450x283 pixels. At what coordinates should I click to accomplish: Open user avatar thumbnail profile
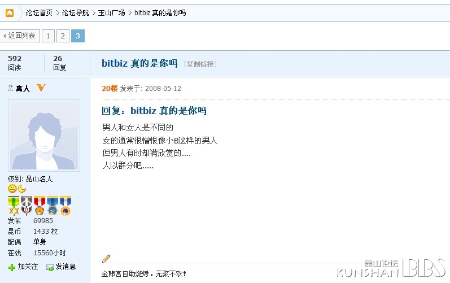(x=44, y=136)
